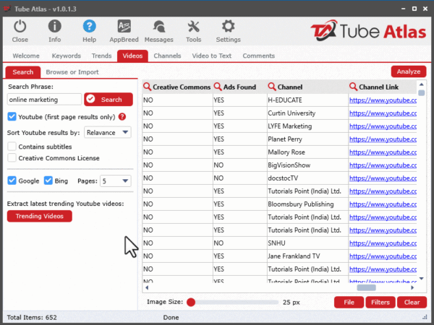Click the Creative Commons column header text
This screenshot has width=434, height=325.
coord(182,87)
